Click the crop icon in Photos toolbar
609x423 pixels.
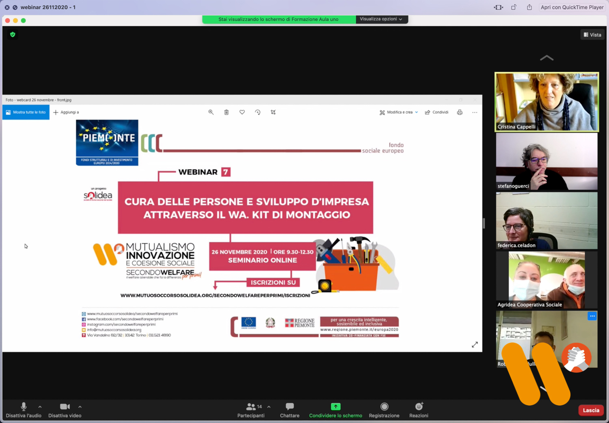273,112
